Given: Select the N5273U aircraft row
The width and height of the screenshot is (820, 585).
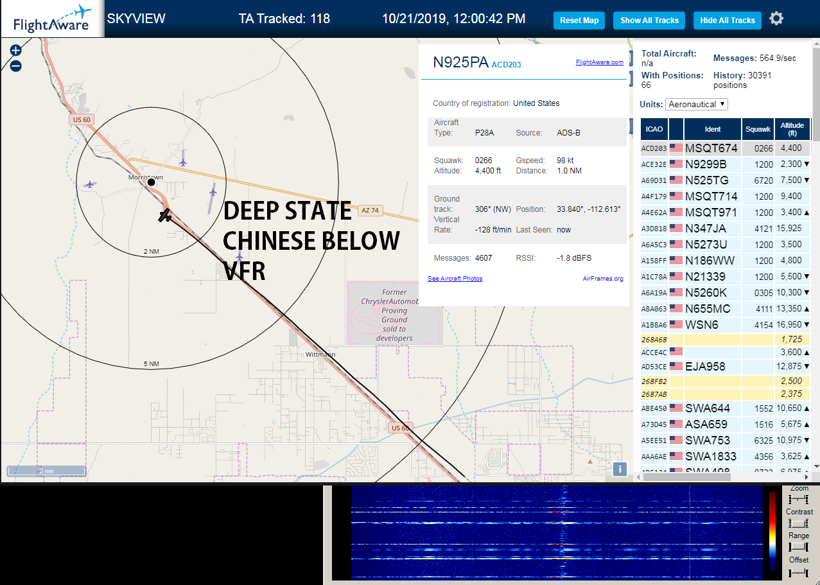Looking at the screenshot, I should (726, 245).
